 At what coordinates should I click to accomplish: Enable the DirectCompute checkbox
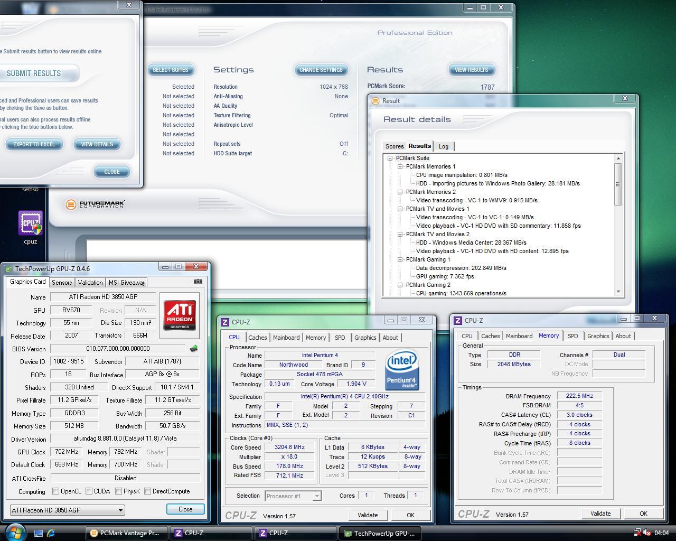click(x=148, y=491)
